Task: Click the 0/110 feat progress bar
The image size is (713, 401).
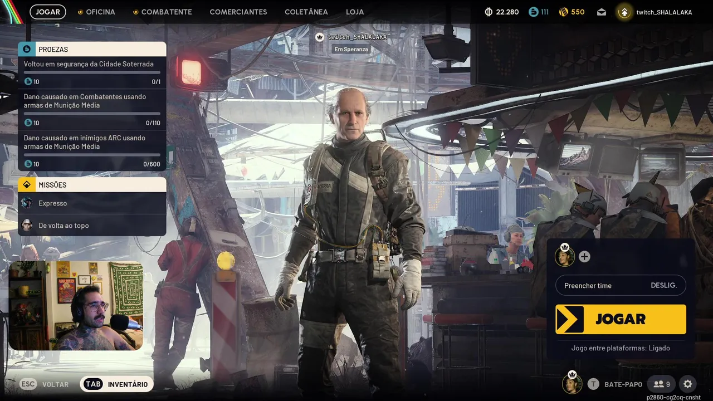Action: [x=92, y=114]
